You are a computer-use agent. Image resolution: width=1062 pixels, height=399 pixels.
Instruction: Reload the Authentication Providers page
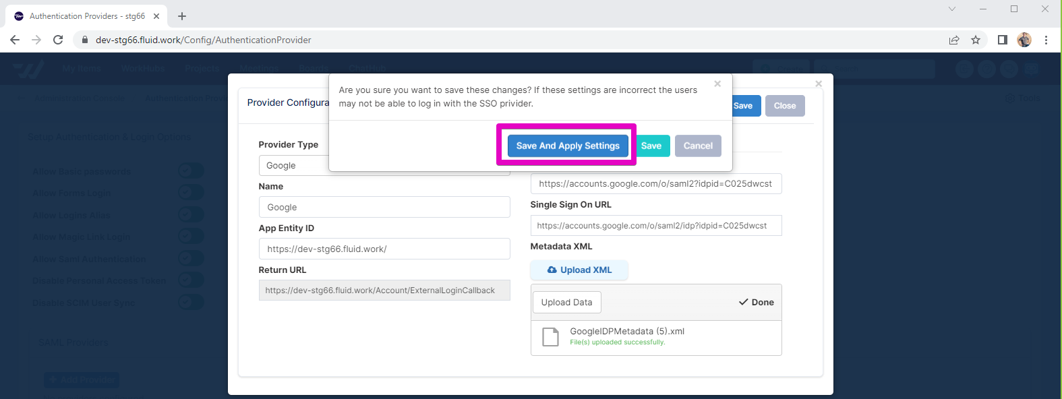[58, 40]
